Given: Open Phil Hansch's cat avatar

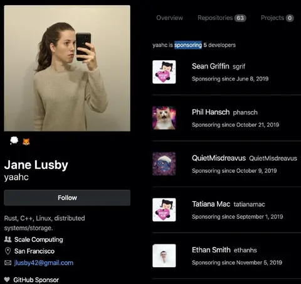Looking at the screenshot, I should tap(164, 117).
